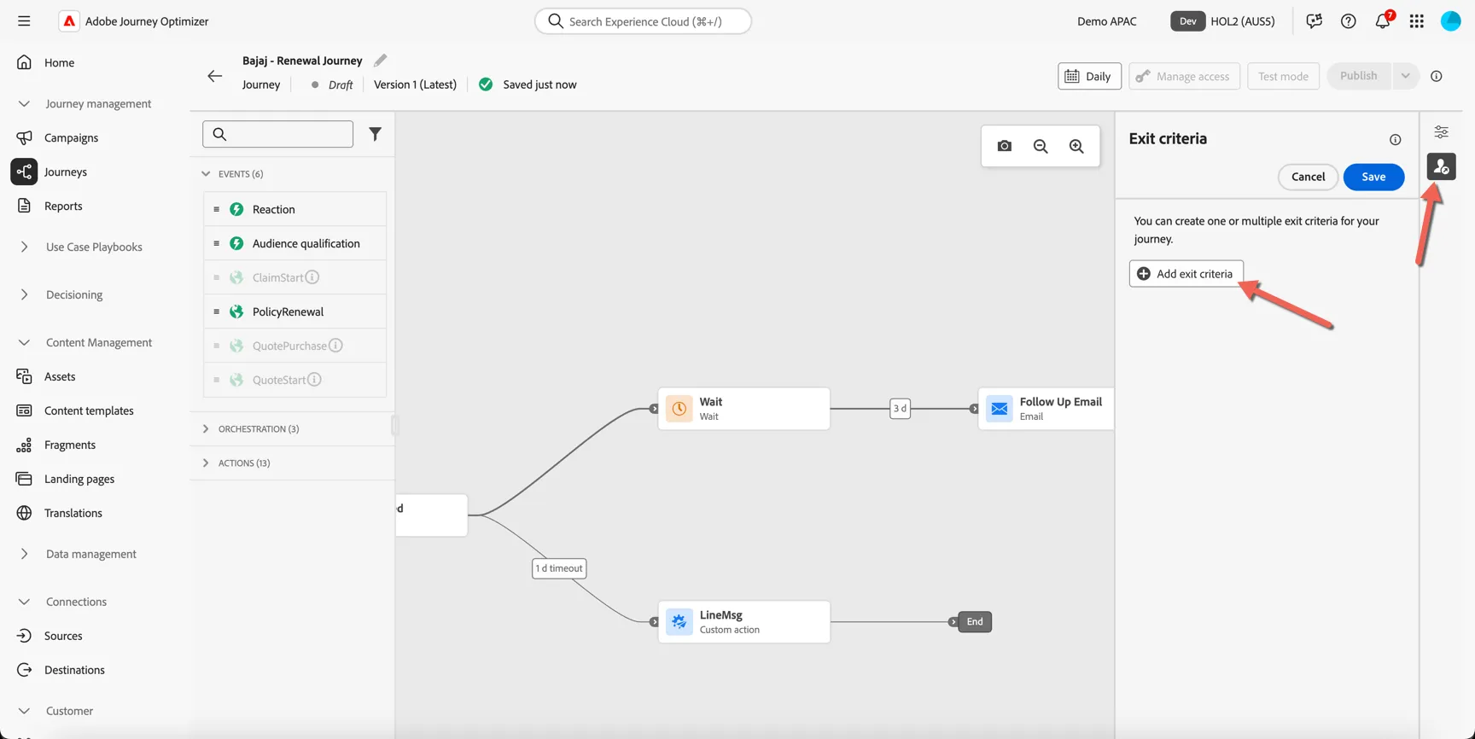Image resolution: width=1475 pixels, height=739 pixels.
Task: Open the Publish dropdown arrow
Action: point(1405,76)
